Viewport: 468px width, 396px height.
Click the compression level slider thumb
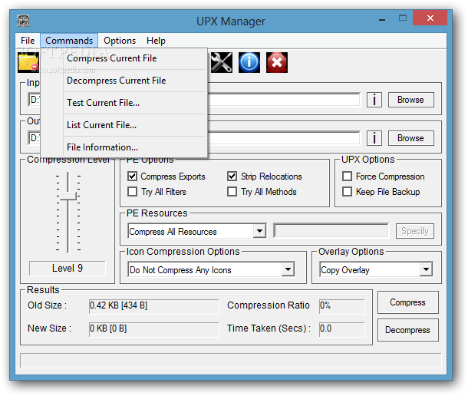coord(68,196)
